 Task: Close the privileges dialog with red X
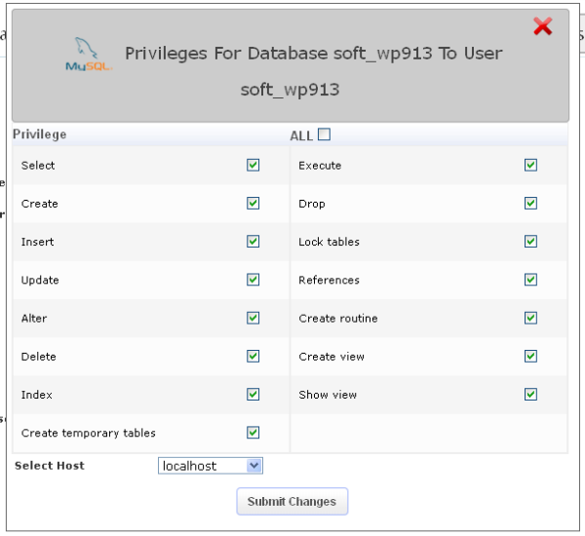click(x=542, y=26)
